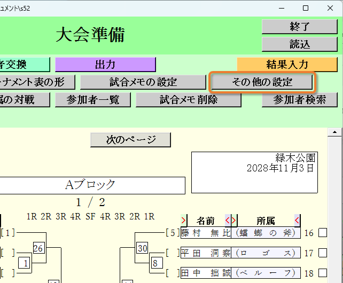This screenshot has height=283, width=343.
Task: Click affiliation (ロゴス)
Action: click(266, 253)
